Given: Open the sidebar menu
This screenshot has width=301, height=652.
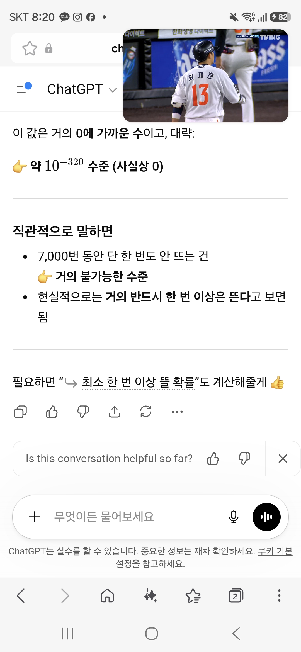Looking at the screenshot, I should click(x=24, y=88).
